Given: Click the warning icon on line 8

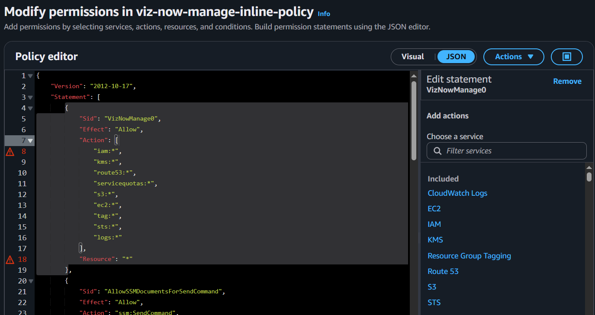Looking at the screenshot, I should [10, 151].
